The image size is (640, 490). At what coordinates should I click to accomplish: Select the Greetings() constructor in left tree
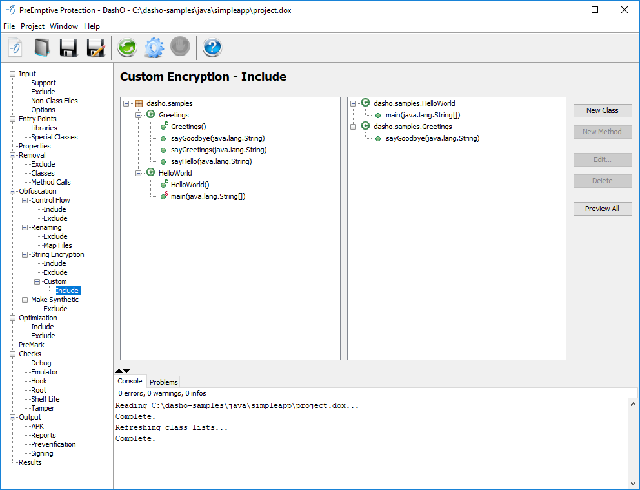point(188,127)
